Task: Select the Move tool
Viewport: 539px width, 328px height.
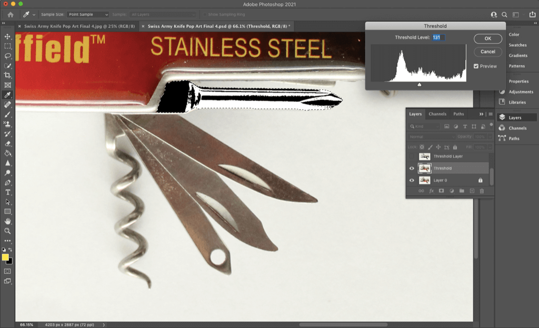Action: (7, 37)
